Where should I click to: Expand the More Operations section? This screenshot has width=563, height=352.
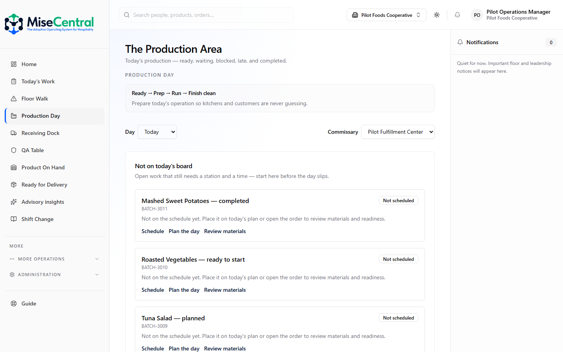(55, 259)
